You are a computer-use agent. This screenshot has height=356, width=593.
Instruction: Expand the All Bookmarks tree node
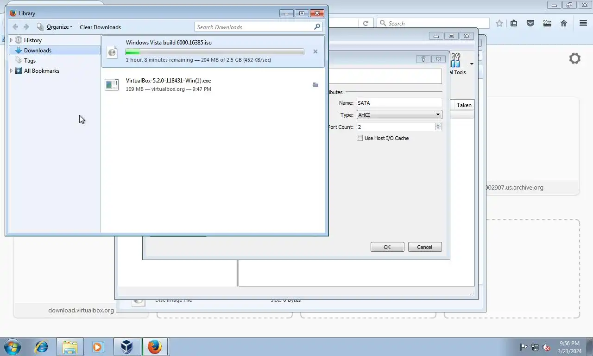[11, 71]
